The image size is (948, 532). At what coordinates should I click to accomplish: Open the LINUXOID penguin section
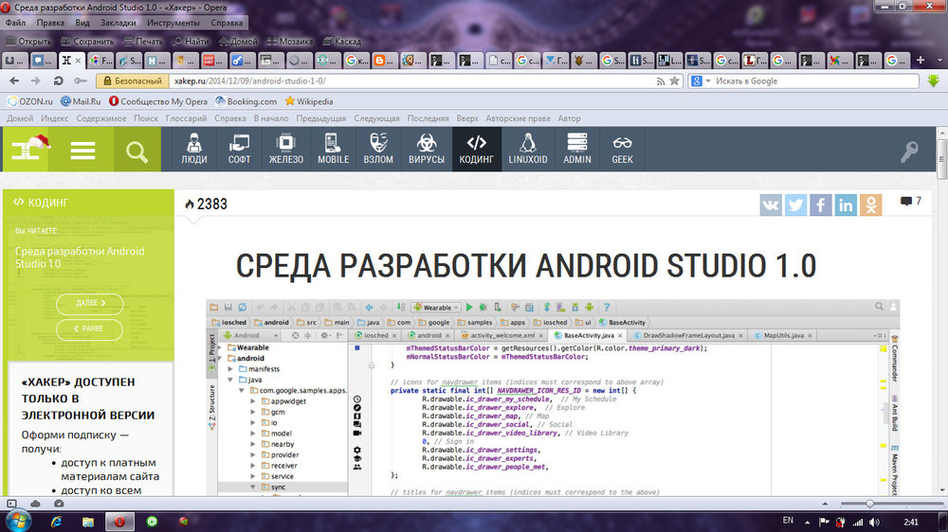click(528, 150)
